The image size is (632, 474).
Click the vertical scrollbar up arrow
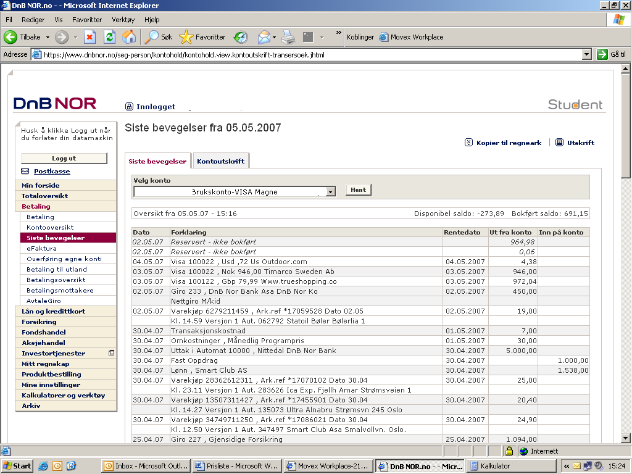[625, 69]
